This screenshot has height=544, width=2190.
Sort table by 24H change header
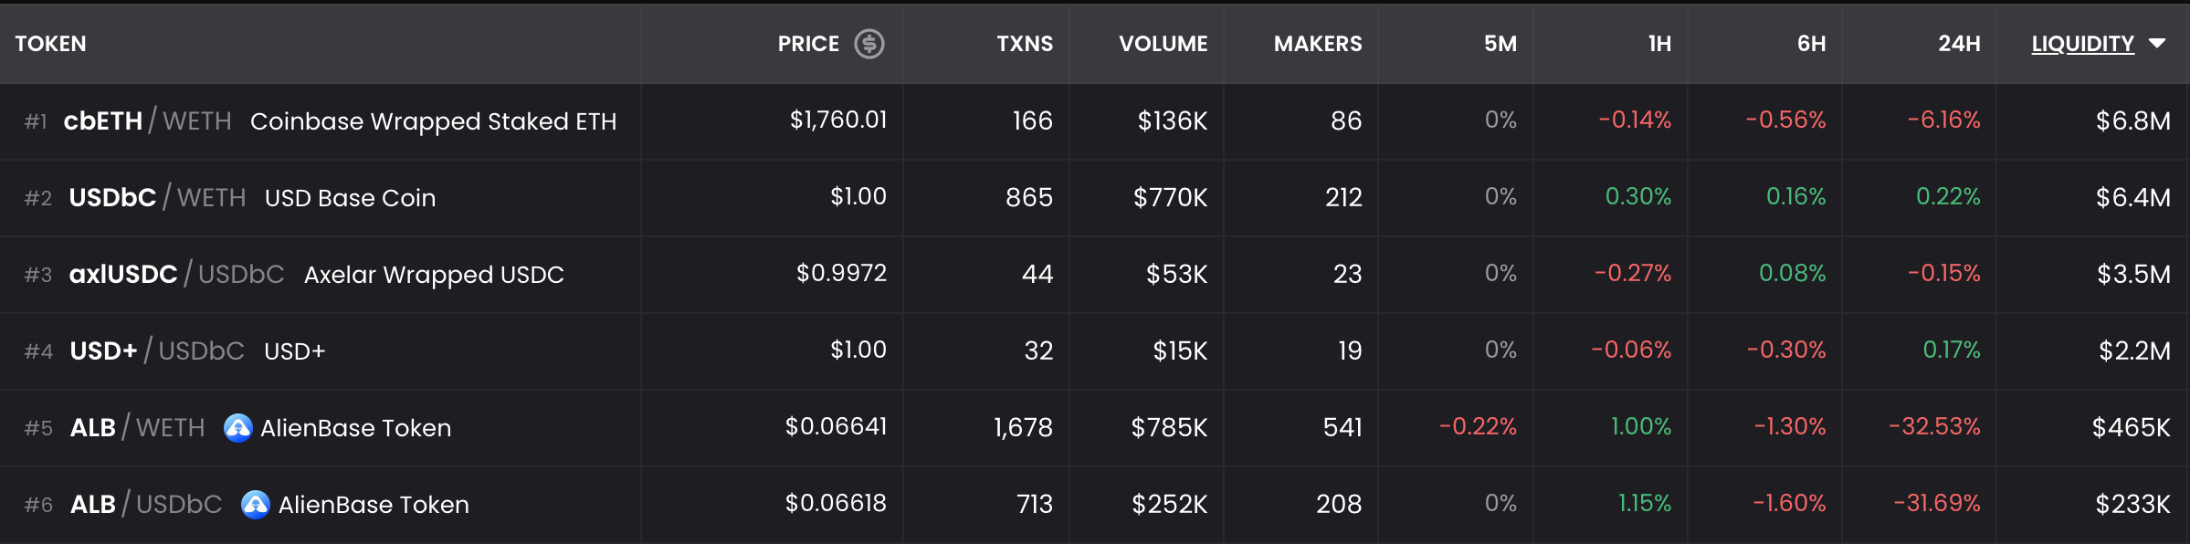pyautogui.click(x=1959, y=44)
